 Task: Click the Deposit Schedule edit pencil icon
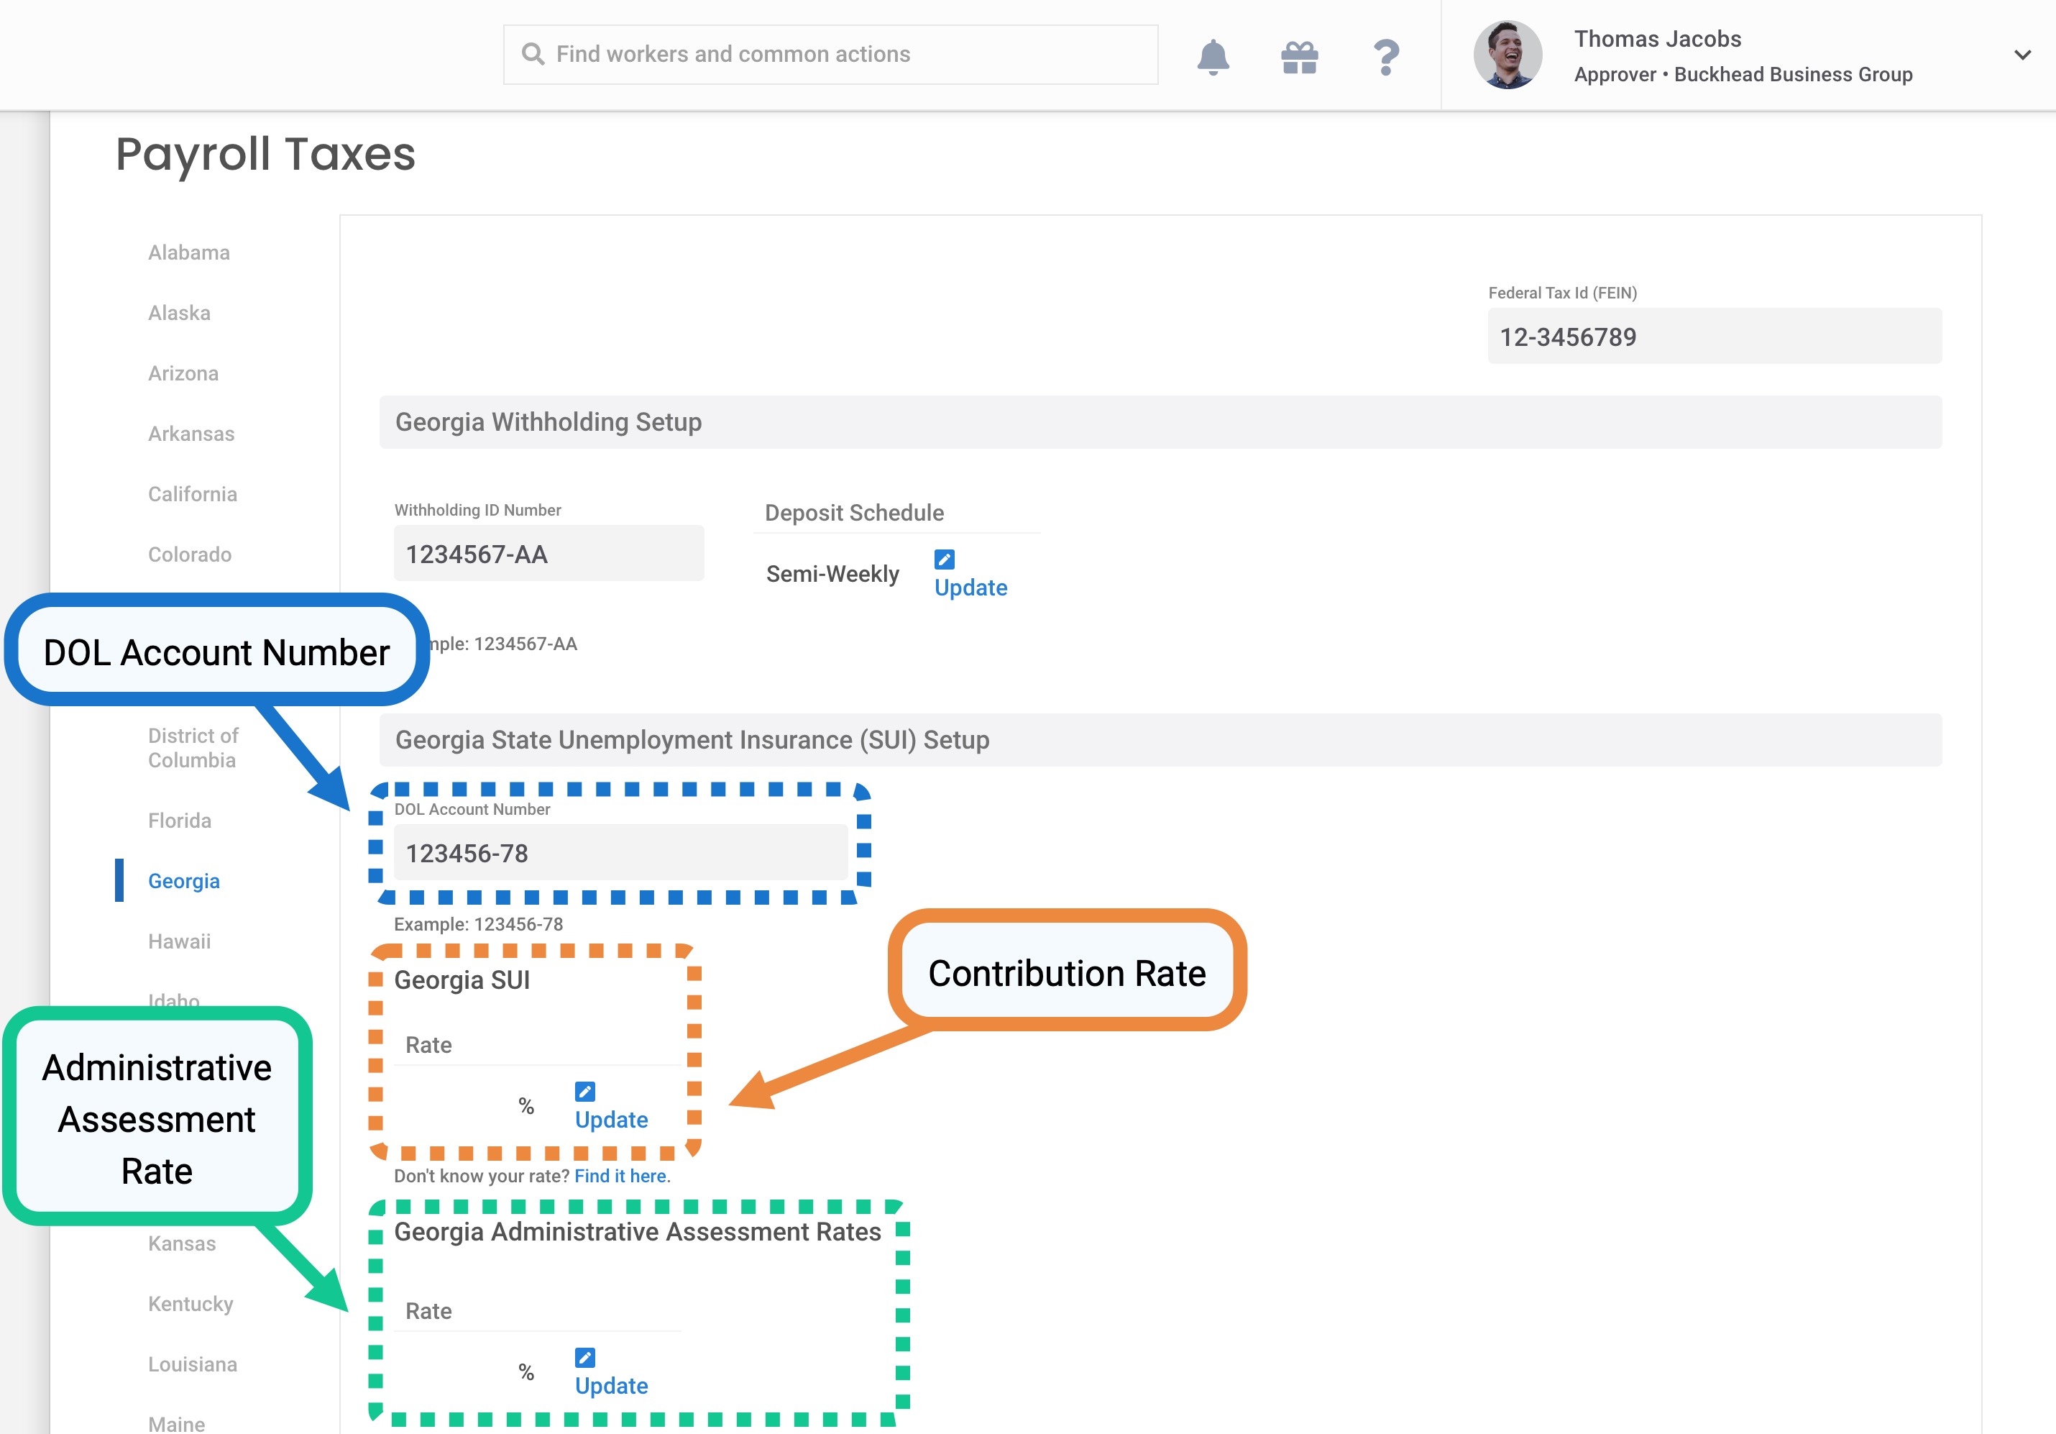[x=944, y=559]
